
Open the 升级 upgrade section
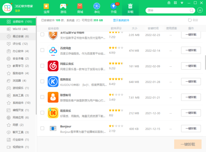(x=114, y=8)
